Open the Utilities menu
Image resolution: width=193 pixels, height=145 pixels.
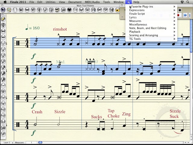(x=51, y=2)
